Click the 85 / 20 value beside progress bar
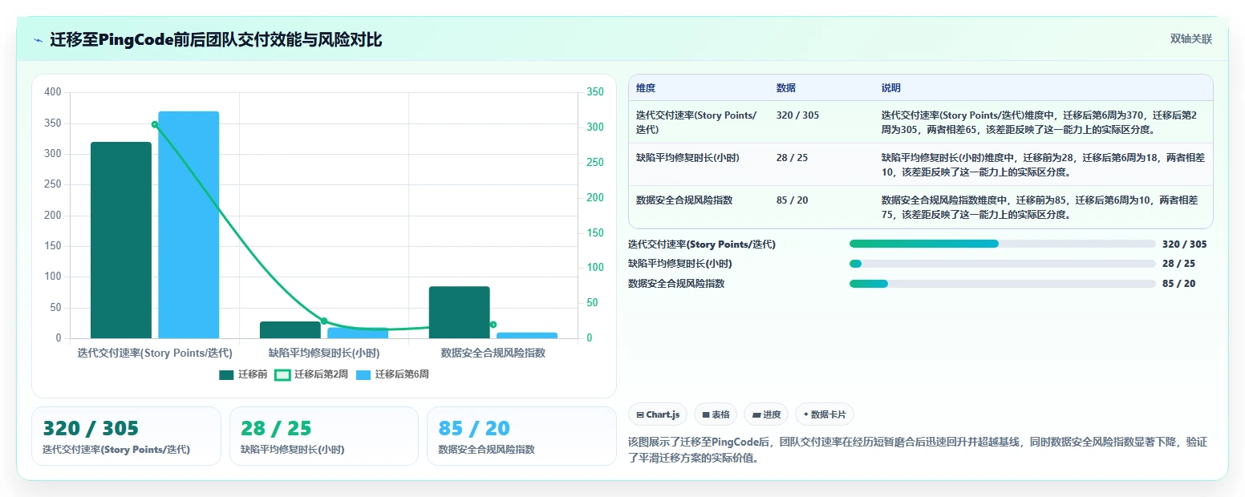The image size is (1245, 497). click(1178, 284)
